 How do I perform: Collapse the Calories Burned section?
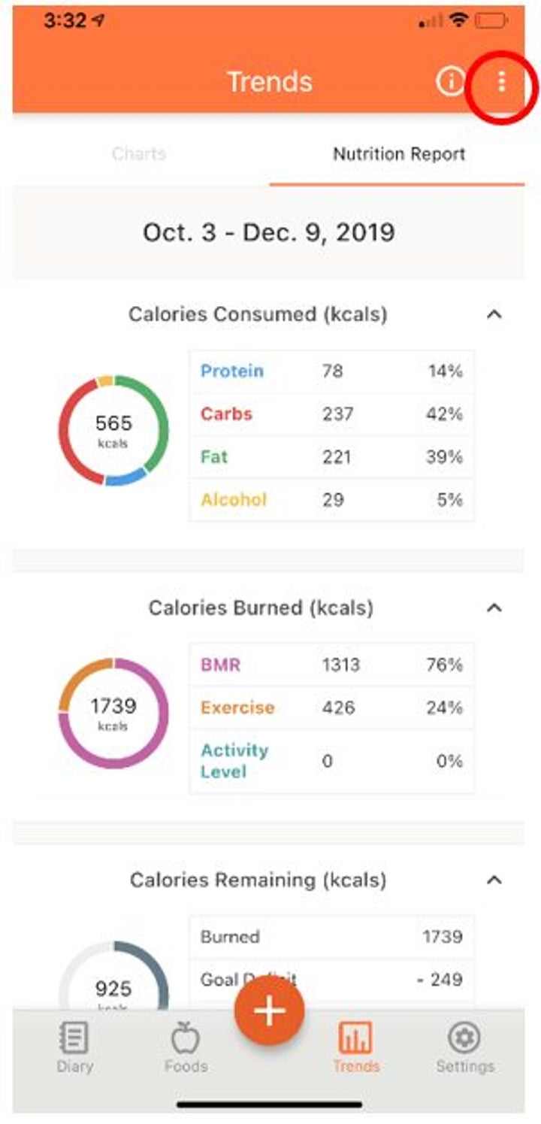click(494, 607)
